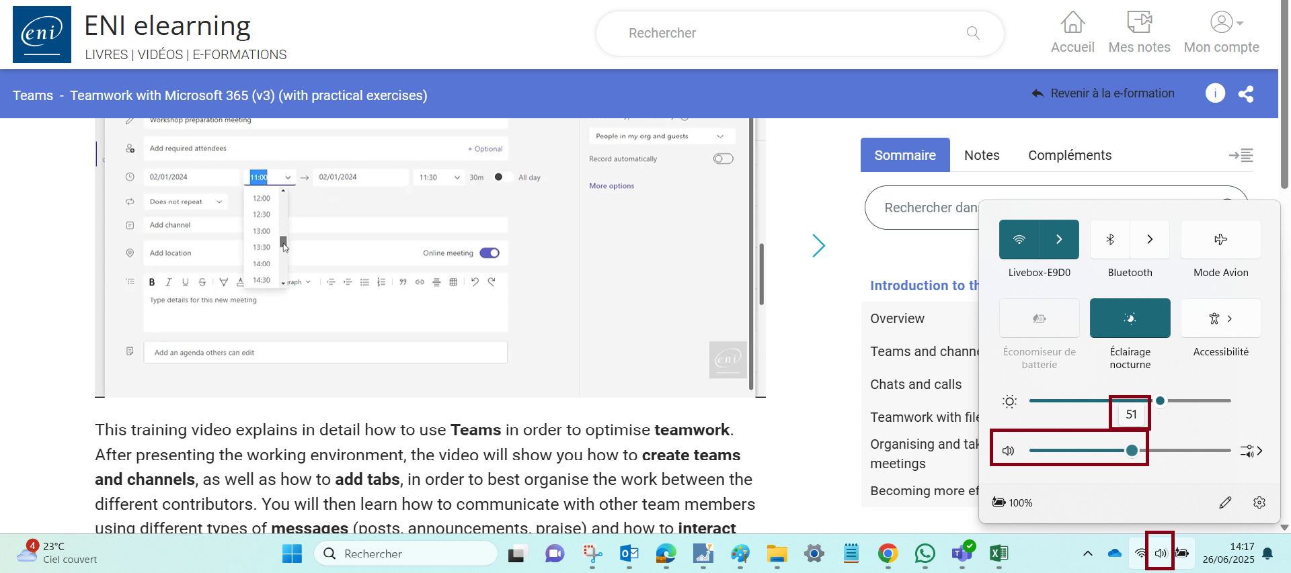The image size is (1291, 573).
Task: Collapse the side panel with the arrow-lines icon
Action: point(1241,155)
